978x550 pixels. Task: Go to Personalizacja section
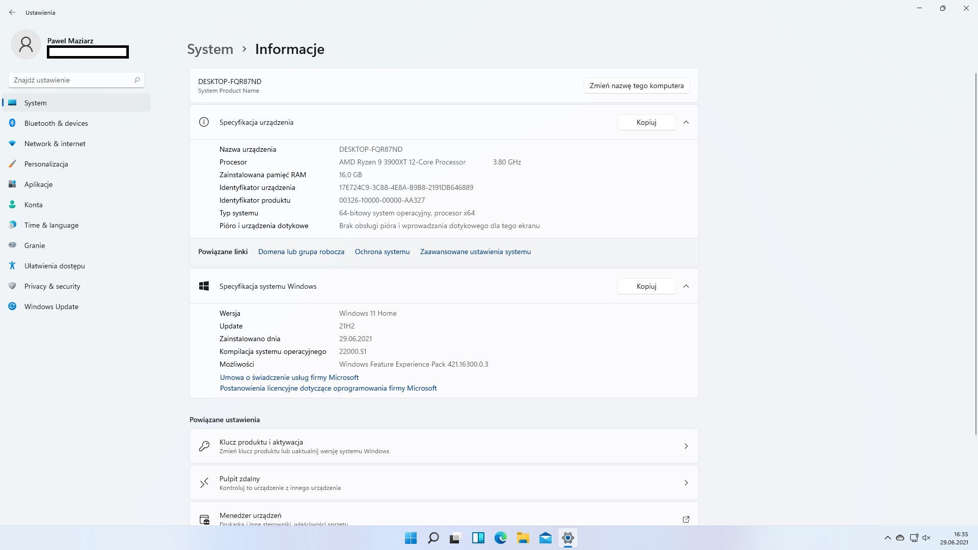(x=76, y=164)
